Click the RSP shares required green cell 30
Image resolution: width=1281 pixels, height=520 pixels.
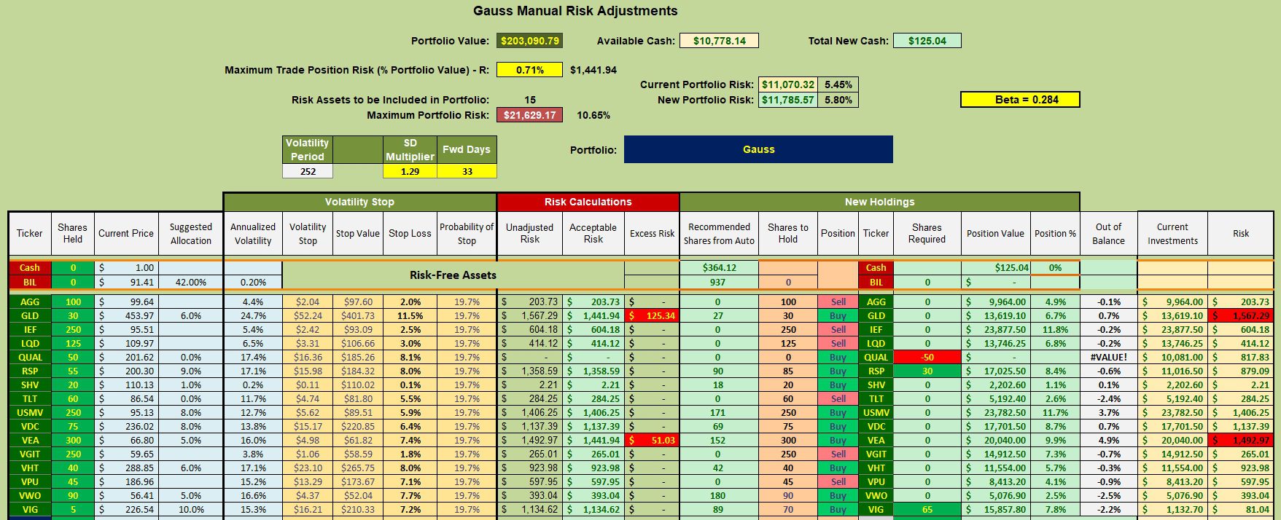point(927,371)
